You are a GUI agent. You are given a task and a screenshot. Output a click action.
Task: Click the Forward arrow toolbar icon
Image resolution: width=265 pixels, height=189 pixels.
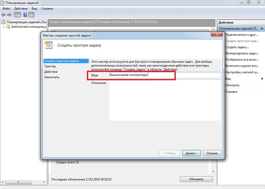[x=9, y=15]
